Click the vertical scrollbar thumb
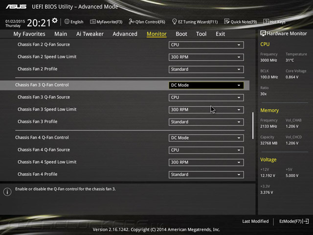313x235 pixels. click(x=253, y=125)
